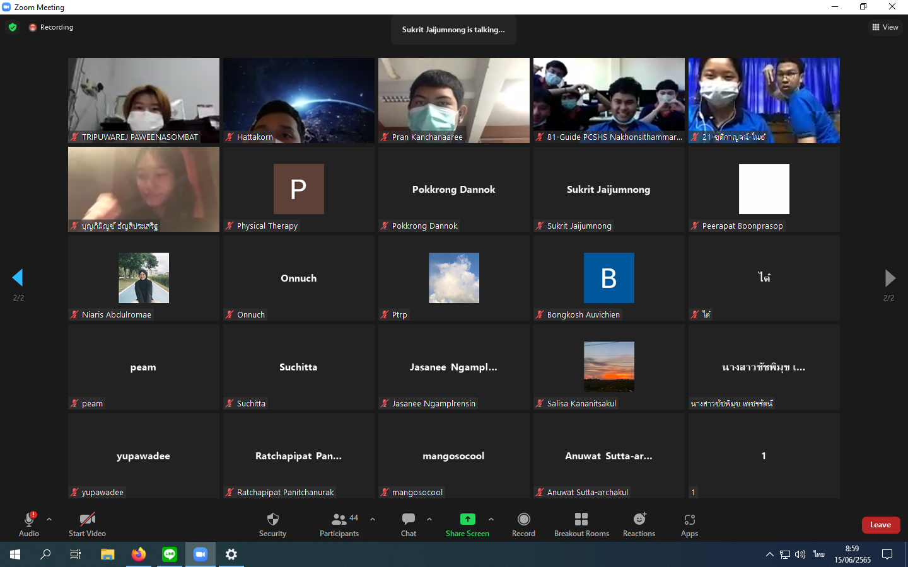Image resolution: width=908 pixels, height=567 pixels.
Task: Open LINE app in taskbar
Action: point(170,554)
